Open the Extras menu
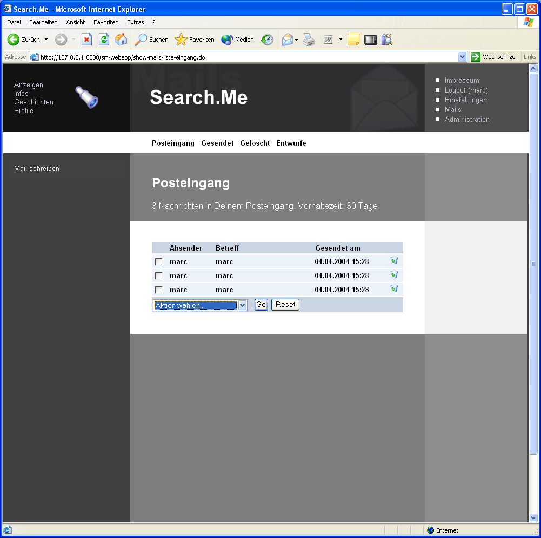Viewport: 541px width, 538px height. 135,22
